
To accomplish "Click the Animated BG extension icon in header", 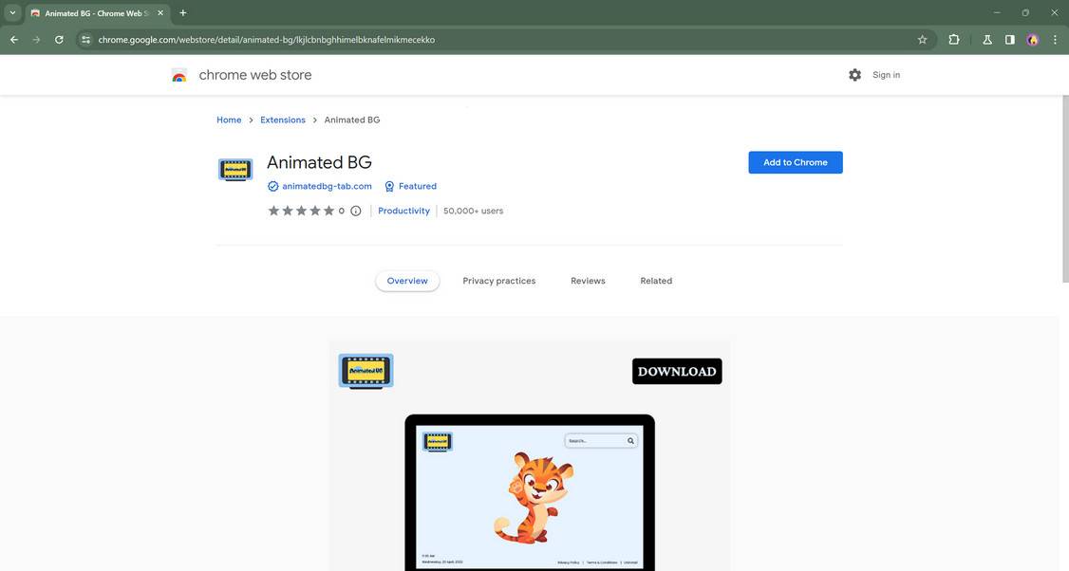I will click(x=235, y=169).
